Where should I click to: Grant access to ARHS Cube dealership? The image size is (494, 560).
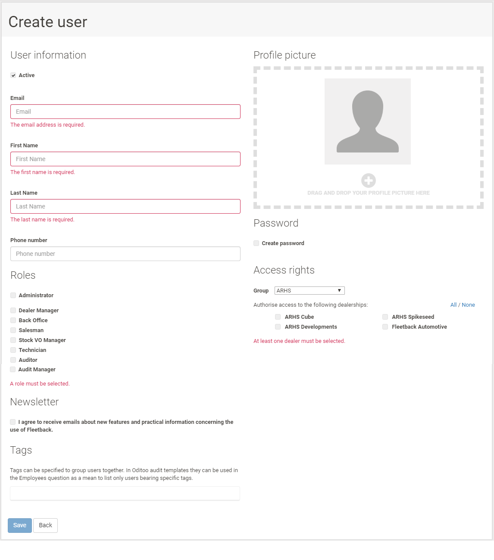coord(278,317)
